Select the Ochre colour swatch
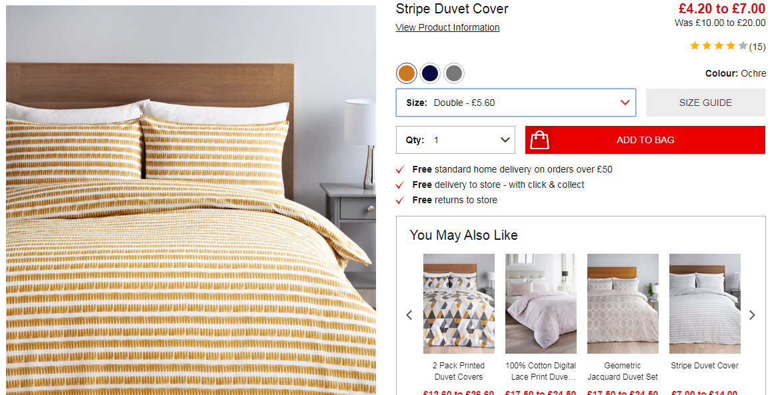The image size is (770, 395). [x=407, y=73]
